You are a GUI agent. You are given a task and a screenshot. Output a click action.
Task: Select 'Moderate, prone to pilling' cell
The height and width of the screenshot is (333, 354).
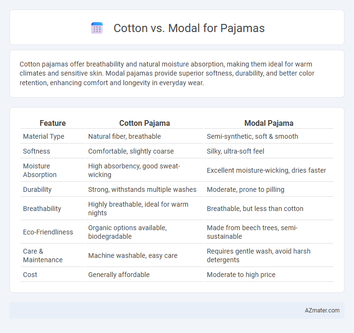click(245, 189)
